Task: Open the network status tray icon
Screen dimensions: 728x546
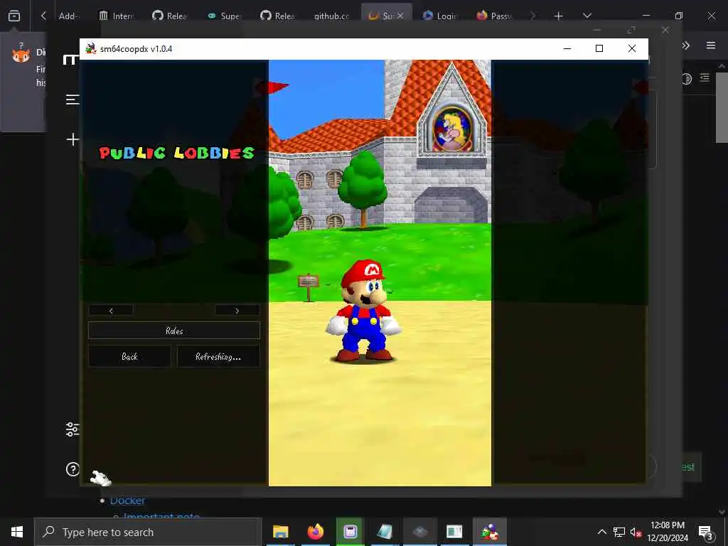Action: [619, 532]
